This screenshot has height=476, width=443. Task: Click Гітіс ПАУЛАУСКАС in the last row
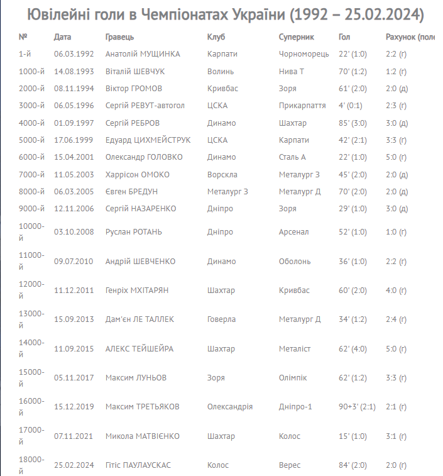pos(138,465)
